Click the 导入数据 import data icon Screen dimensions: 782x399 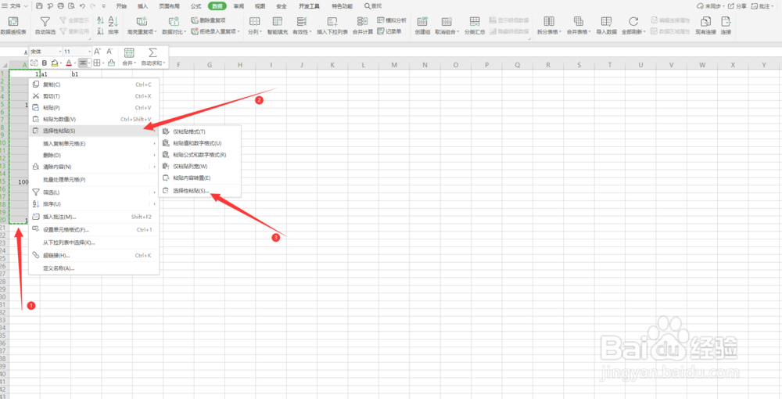point(607,21)
